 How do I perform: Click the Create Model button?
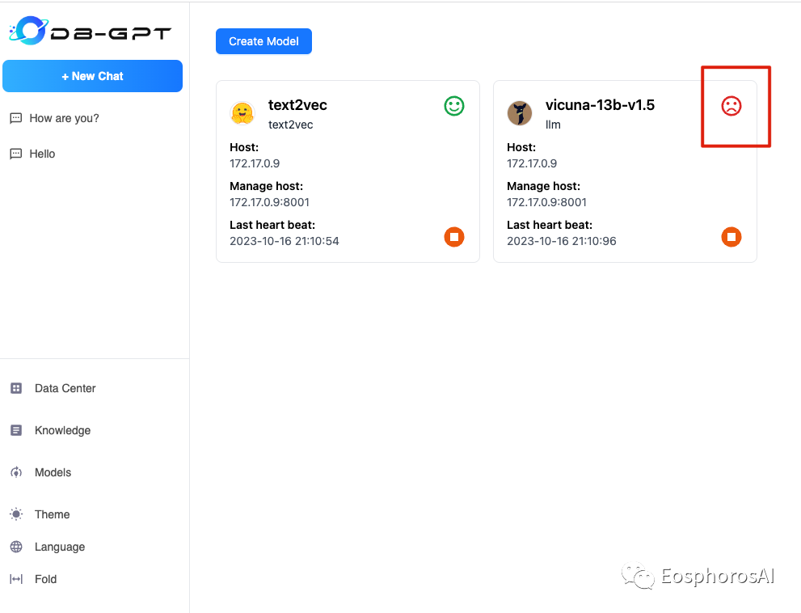point(263,41)
